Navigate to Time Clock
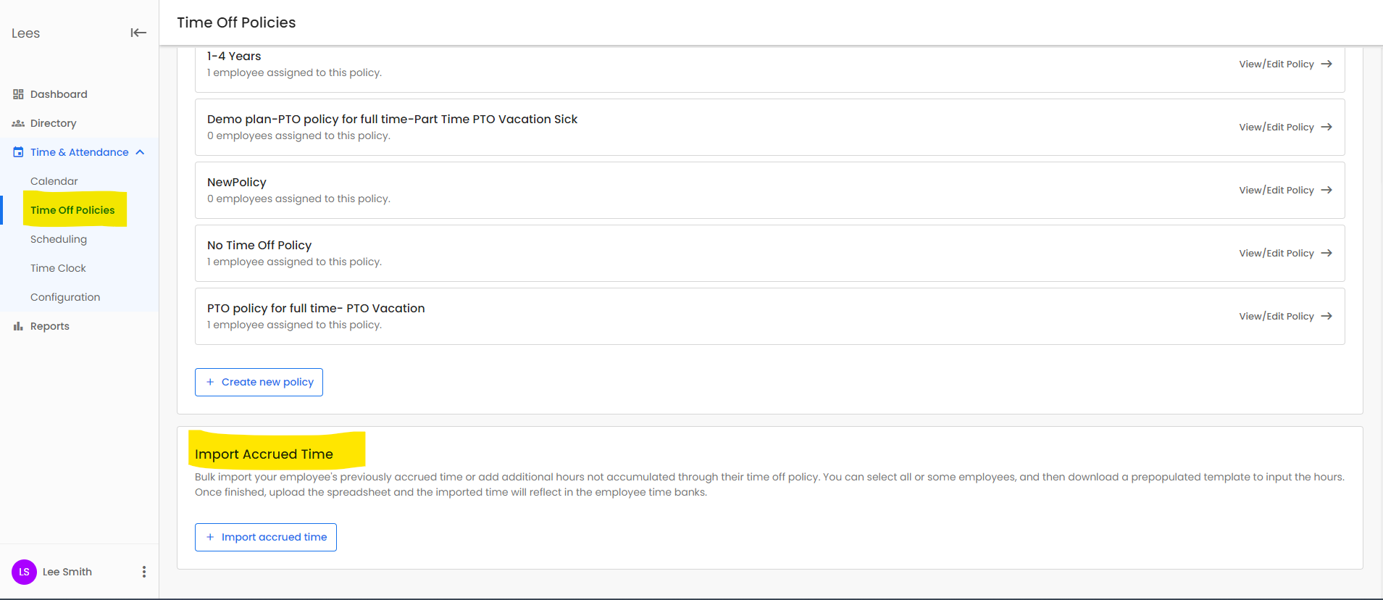The width and height of the screenshot is (1383, 600). (x=58, y=268)
